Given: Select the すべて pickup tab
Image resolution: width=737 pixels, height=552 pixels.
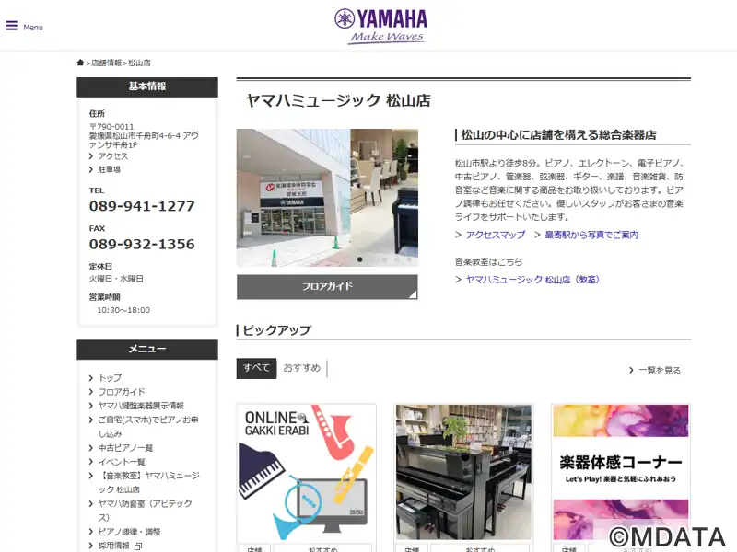Looking at the screenshot, I should coord(256,368).
